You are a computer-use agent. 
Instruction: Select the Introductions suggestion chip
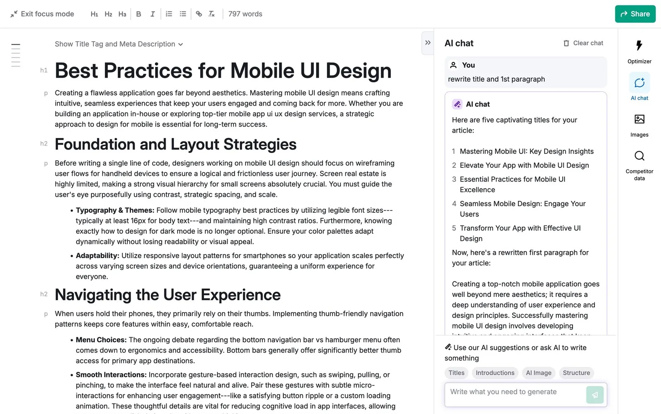click(495, 373)
